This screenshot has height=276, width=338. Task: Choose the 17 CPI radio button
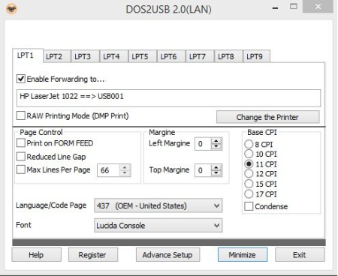[249, 194]
